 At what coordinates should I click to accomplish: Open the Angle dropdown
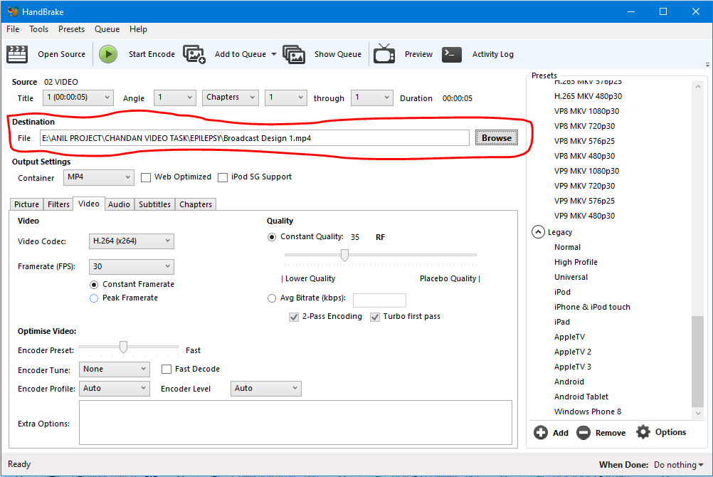(175, 98)
